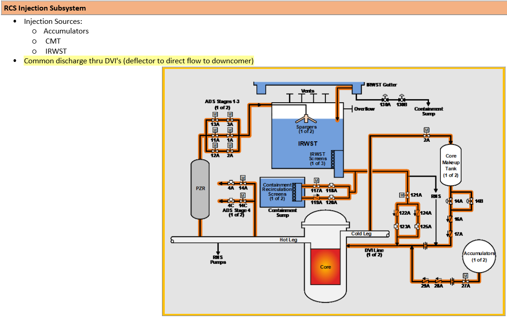This screenshot has width=507, height=317.
Task: Click the 17A check valve label
Action: click(x=458, y=234)
